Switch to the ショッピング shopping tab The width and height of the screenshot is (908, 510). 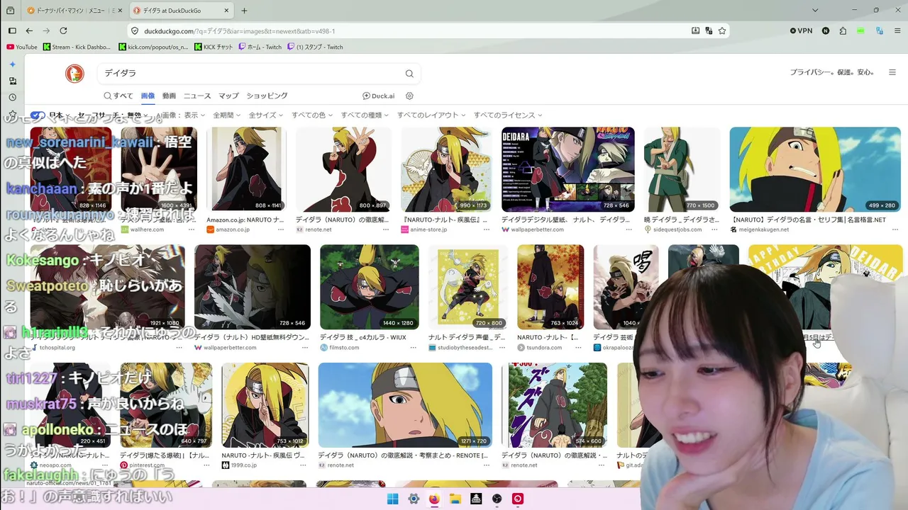(267, 96)
